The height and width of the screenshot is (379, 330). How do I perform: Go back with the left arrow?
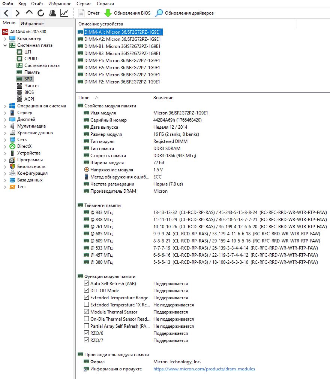click(x=6, y=13)
